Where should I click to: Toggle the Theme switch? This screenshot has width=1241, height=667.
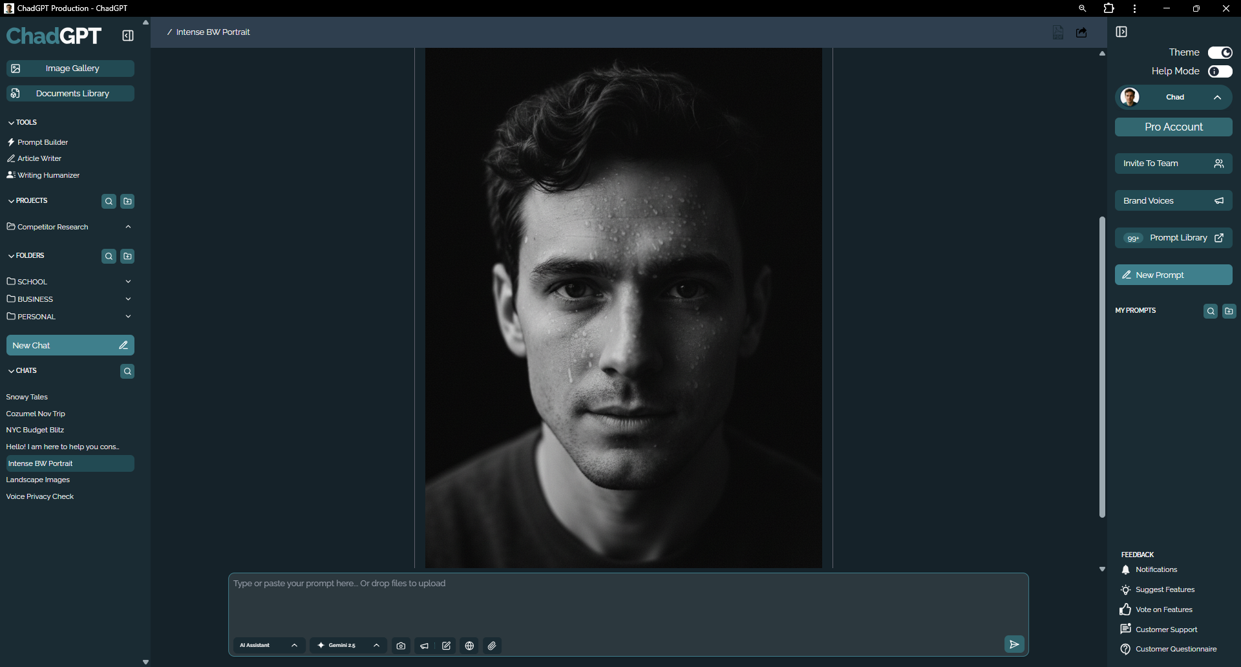click(x=1220, y=52)
